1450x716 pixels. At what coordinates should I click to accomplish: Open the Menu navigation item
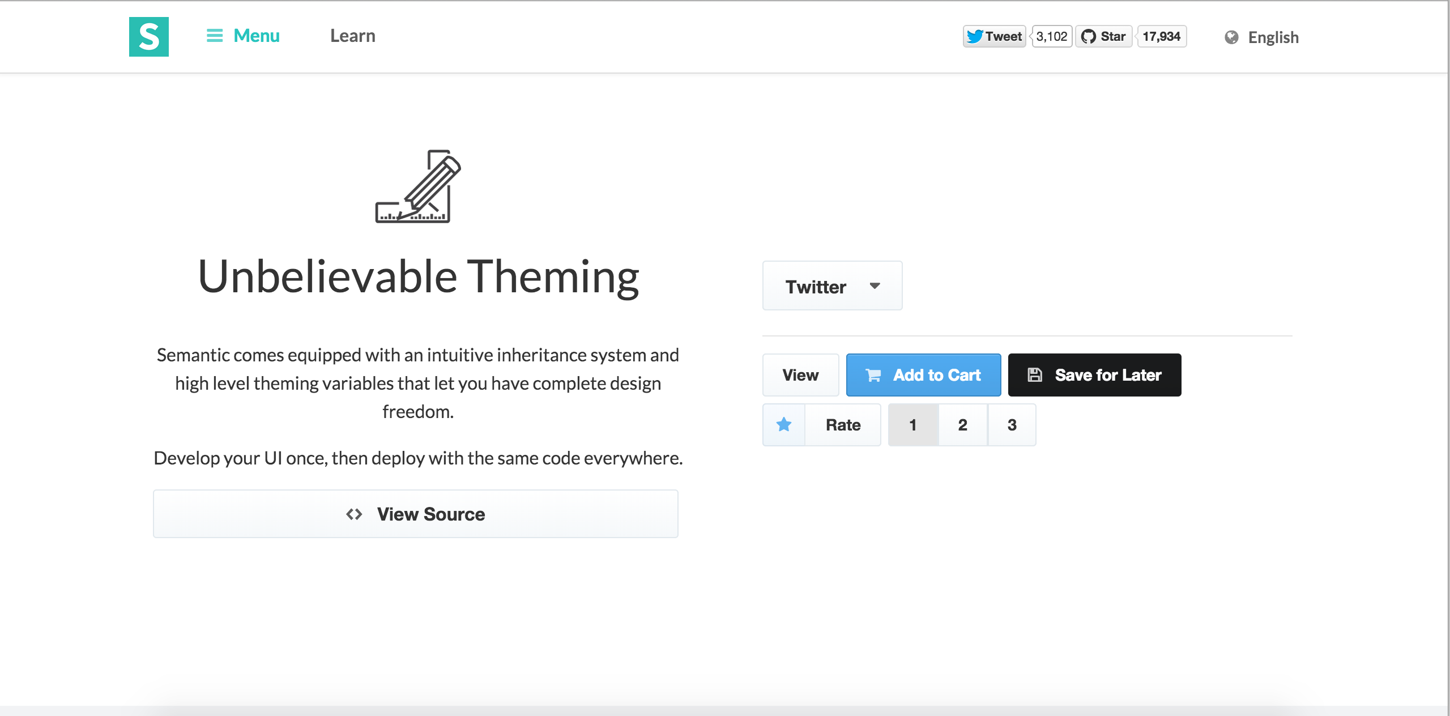click(243, 36)
